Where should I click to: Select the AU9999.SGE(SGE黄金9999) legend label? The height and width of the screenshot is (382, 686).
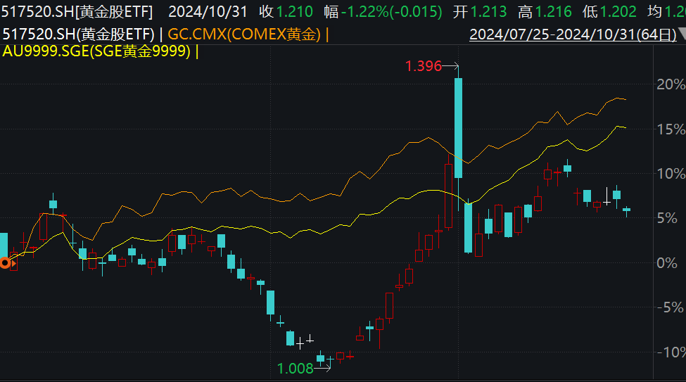tap(96, 51)
